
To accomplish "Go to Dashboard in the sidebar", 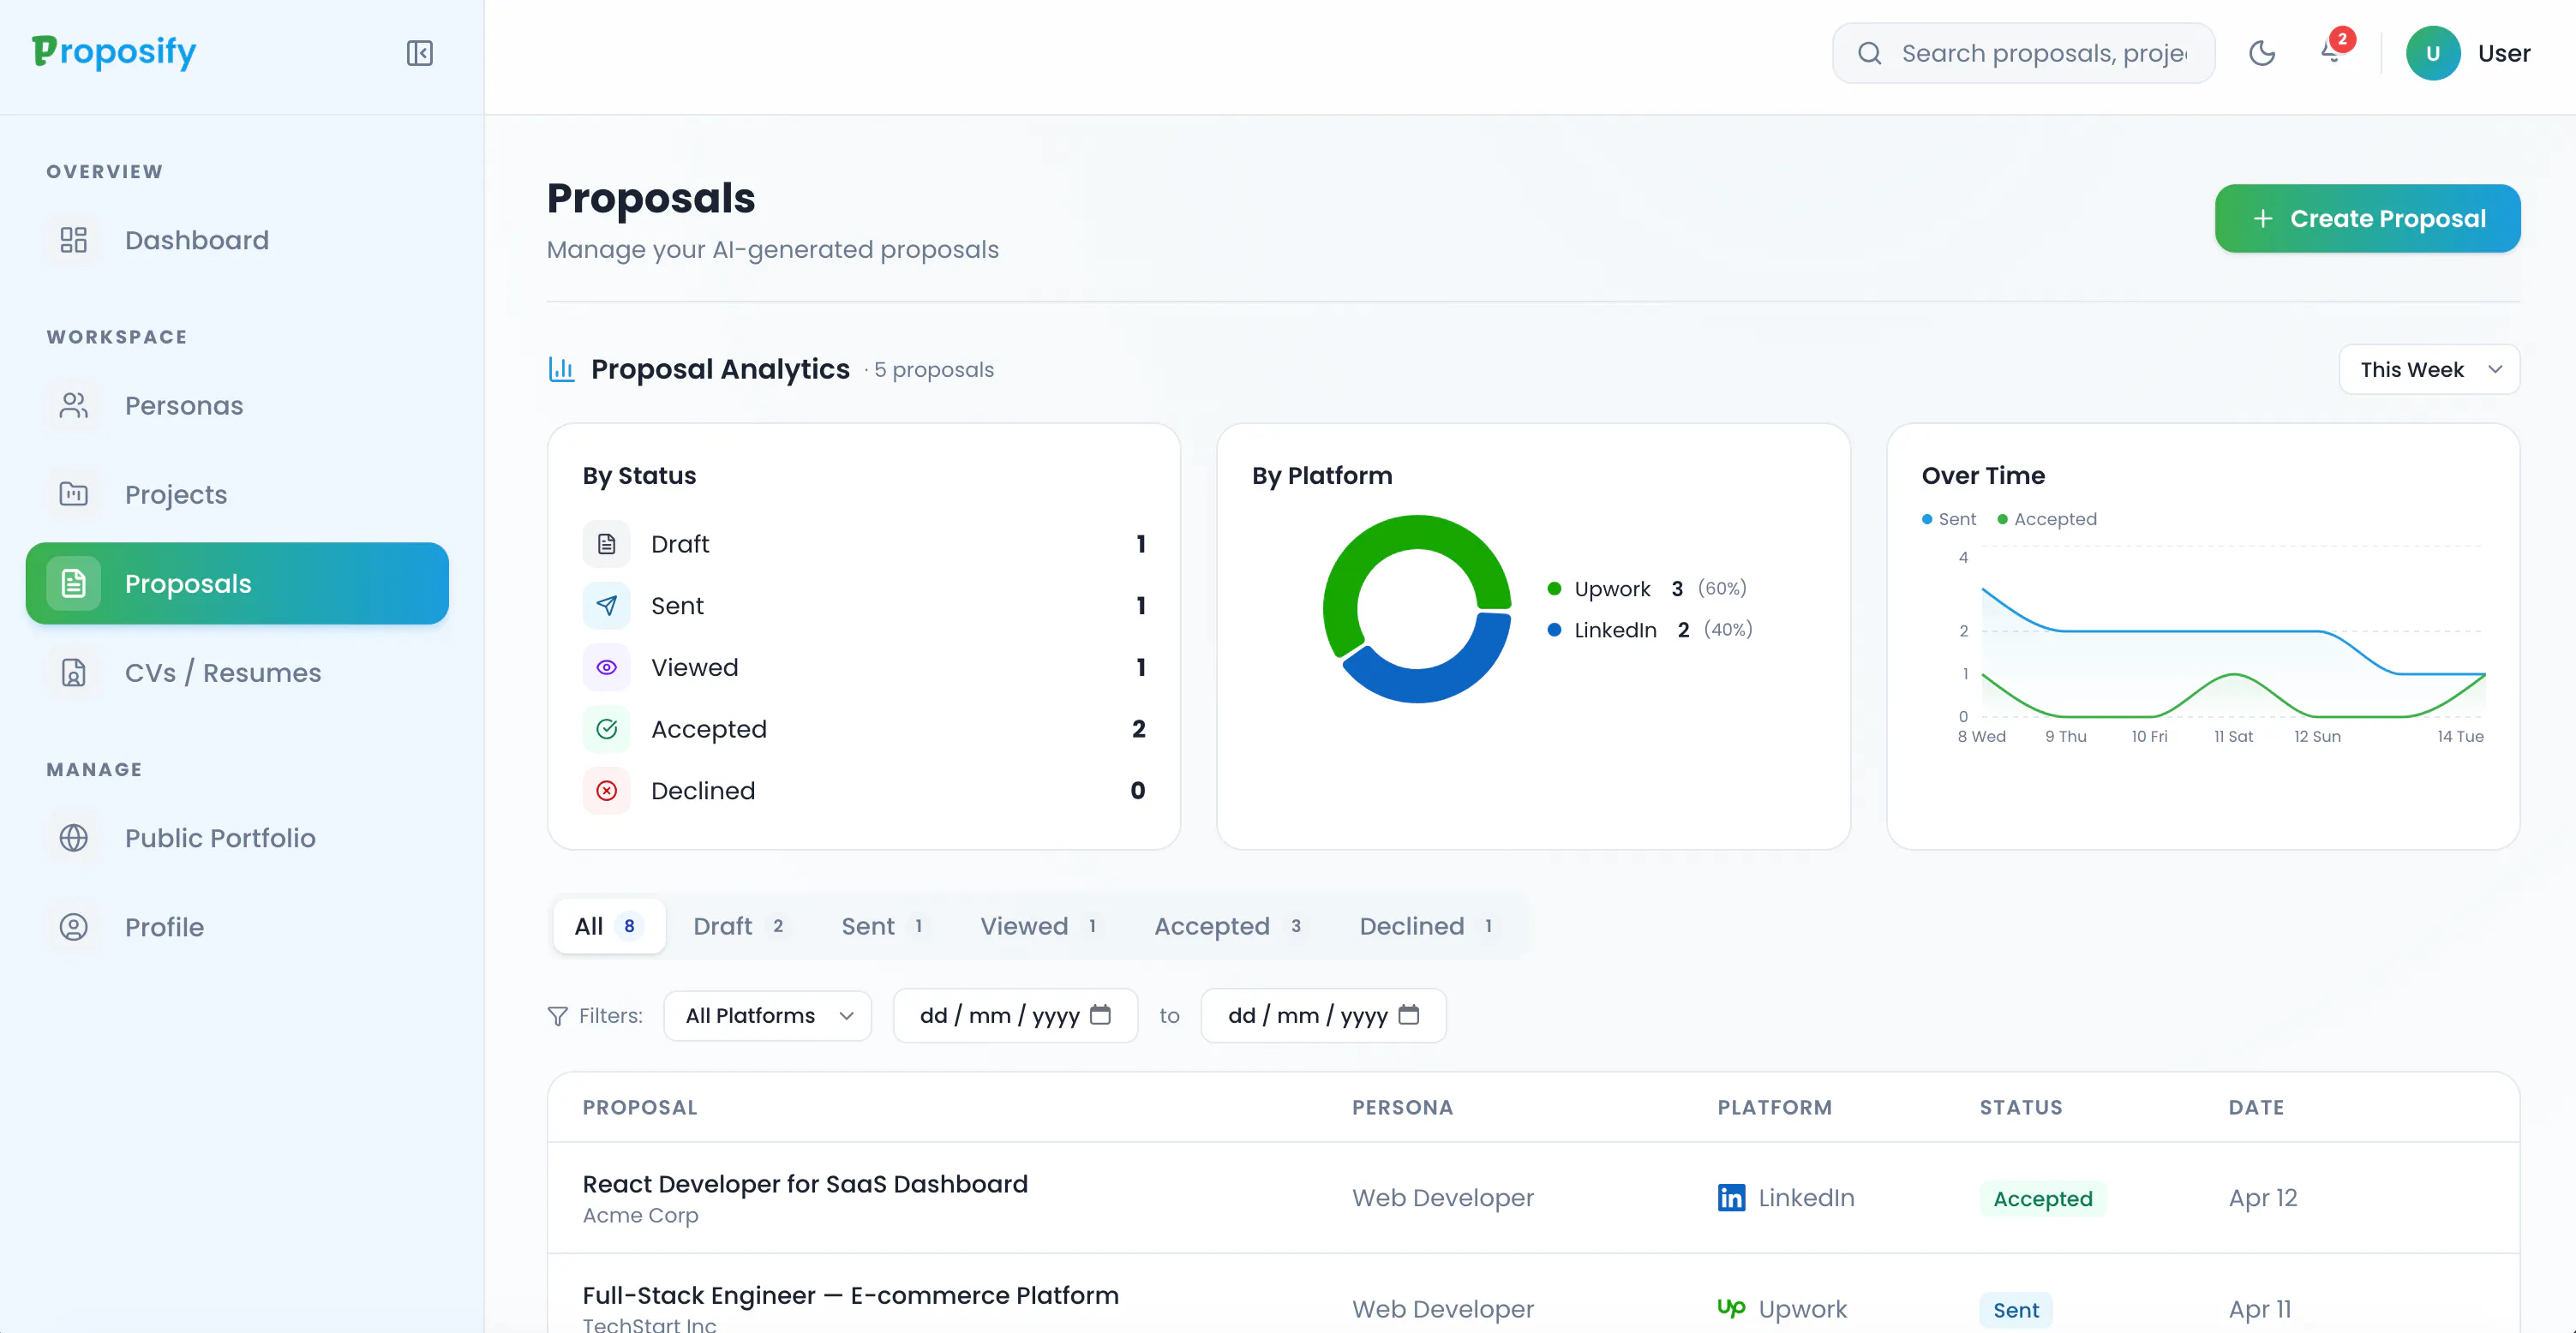I will click(x=237, y=240).
